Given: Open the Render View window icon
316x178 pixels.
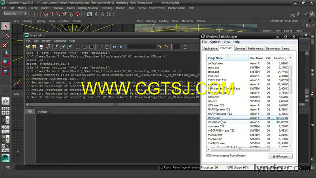Looking at the screenshot, I should [90, 14].
